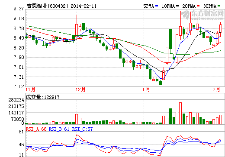This screenshot has width=225, height=157.
Task: Click the 2月 month marker
Action: [216, 89]
